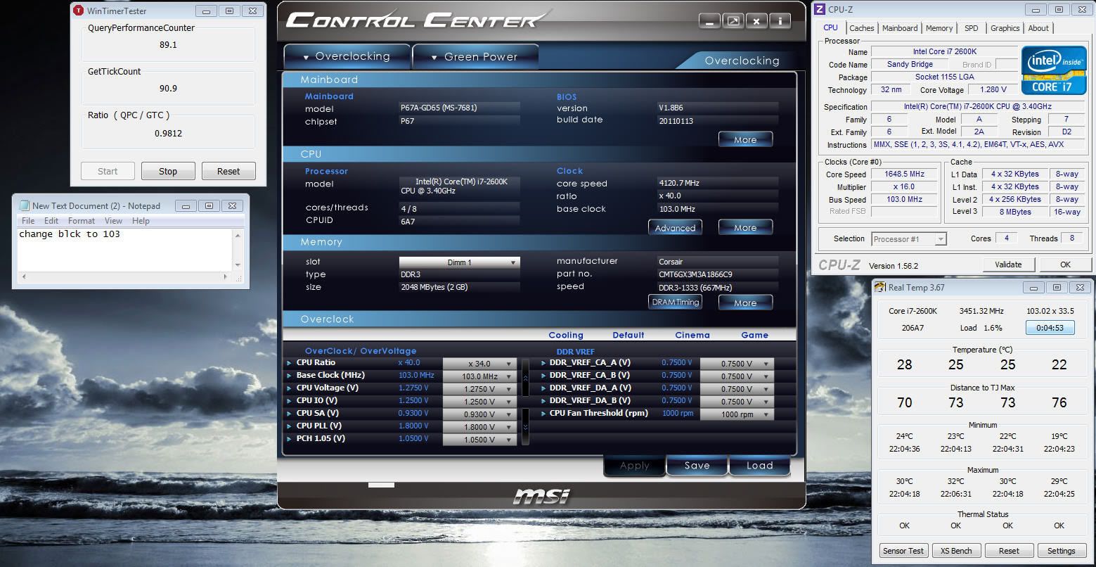Click the arrow icon beside Base Clock (MHz)
The width and height of the screenshot is (1096, 567).
coord(289,376)
